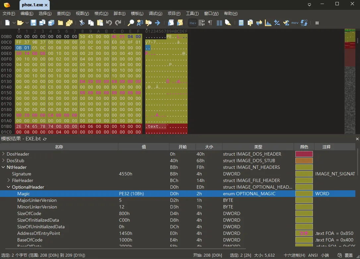This screenshot has width=360, height=259.
Task: Click the Copy icon in toolbar
Action: tap(91, 23)
